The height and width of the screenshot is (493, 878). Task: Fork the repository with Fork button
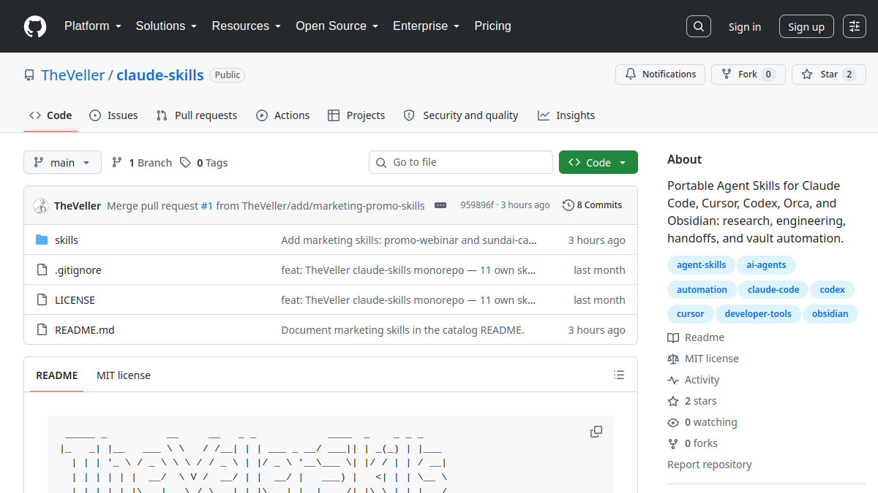click(748, 74)
